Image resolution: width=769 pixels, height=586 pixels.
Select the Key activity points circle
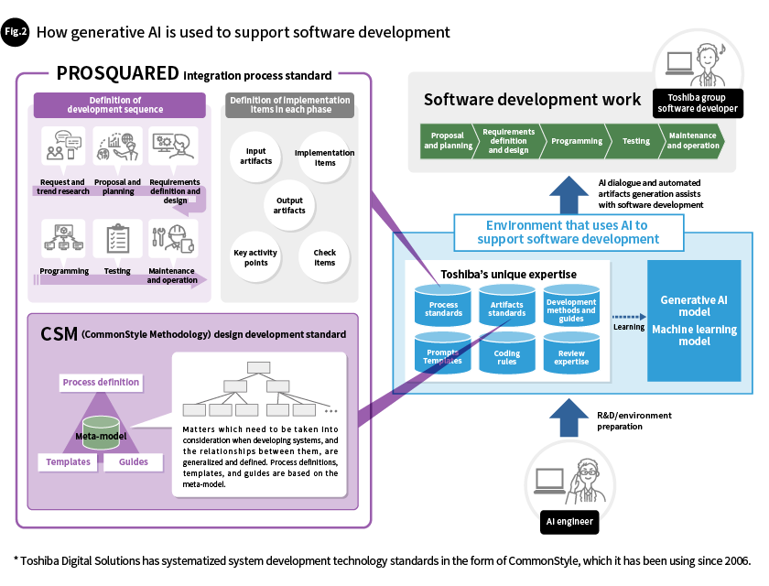[x=255, y=257]
